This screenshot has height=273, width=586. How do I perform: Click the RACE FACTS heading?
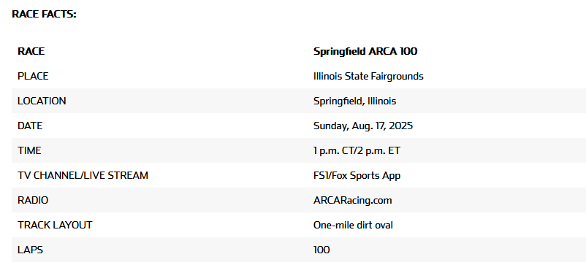point(44,14)
